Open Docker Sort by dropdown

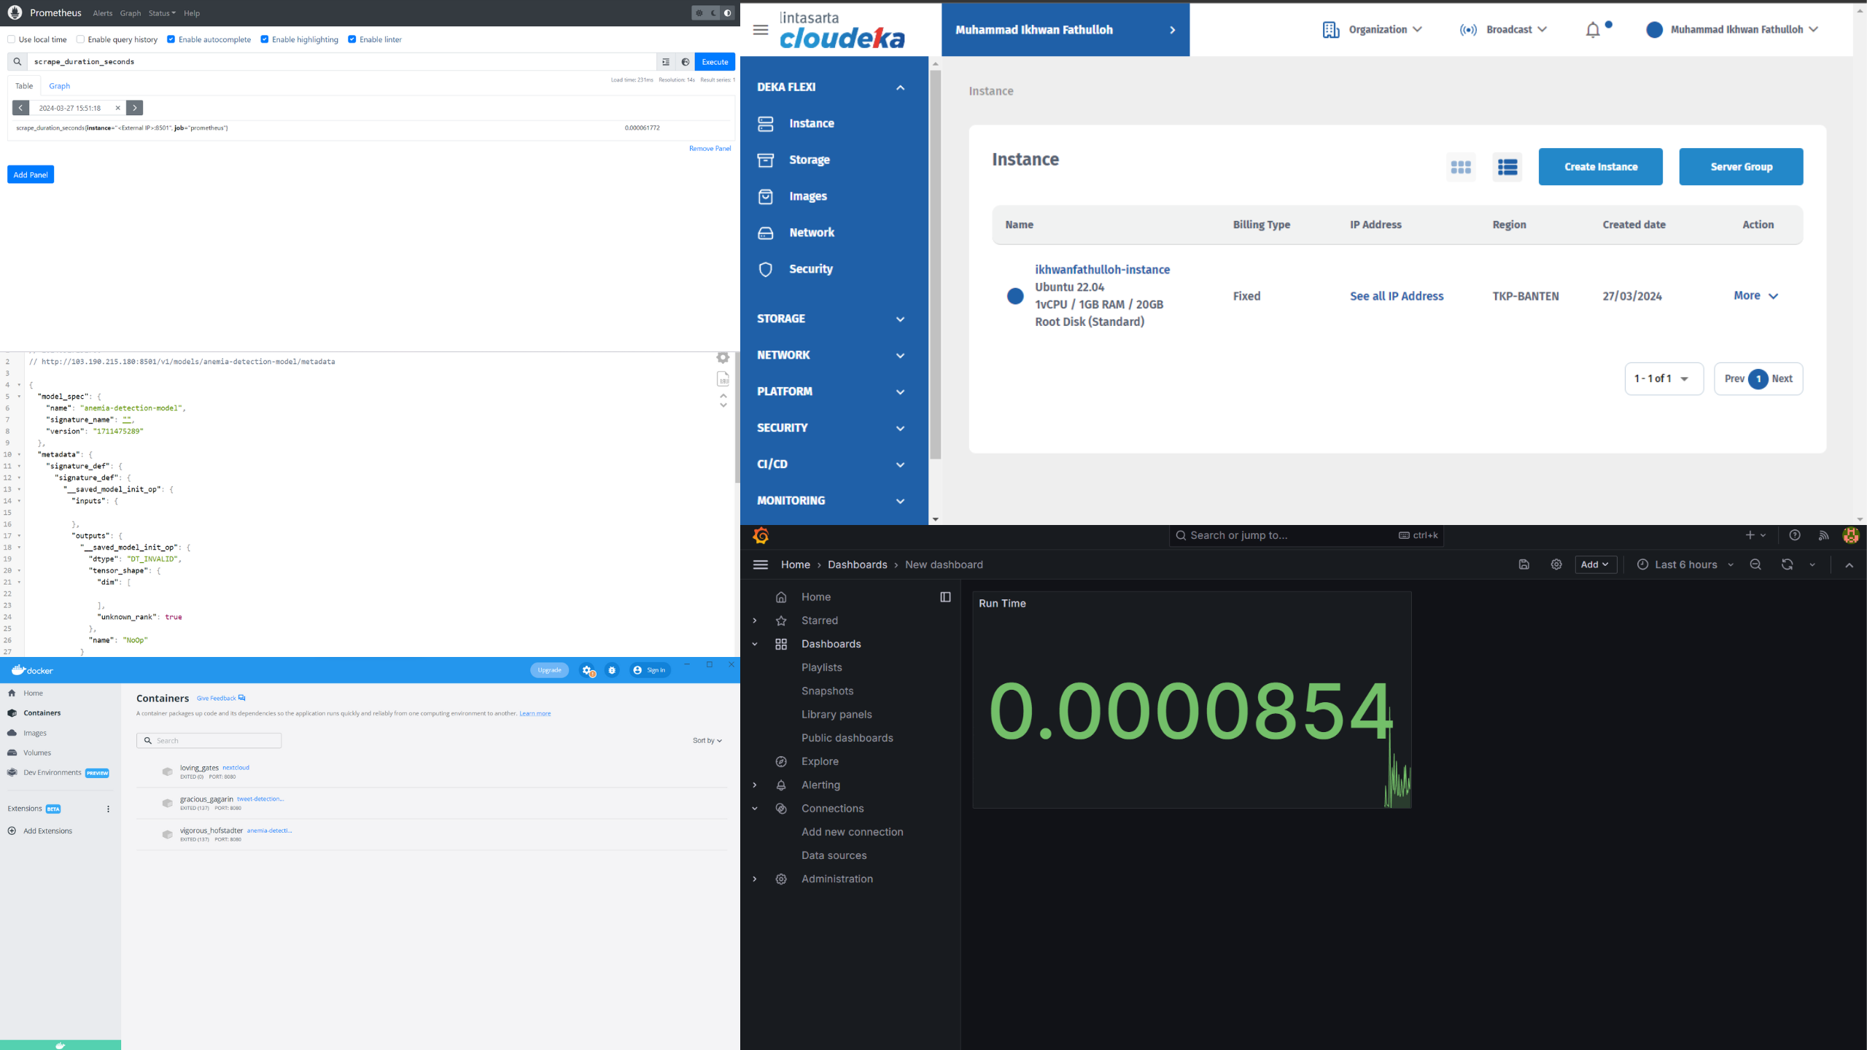tap(707, 741)
